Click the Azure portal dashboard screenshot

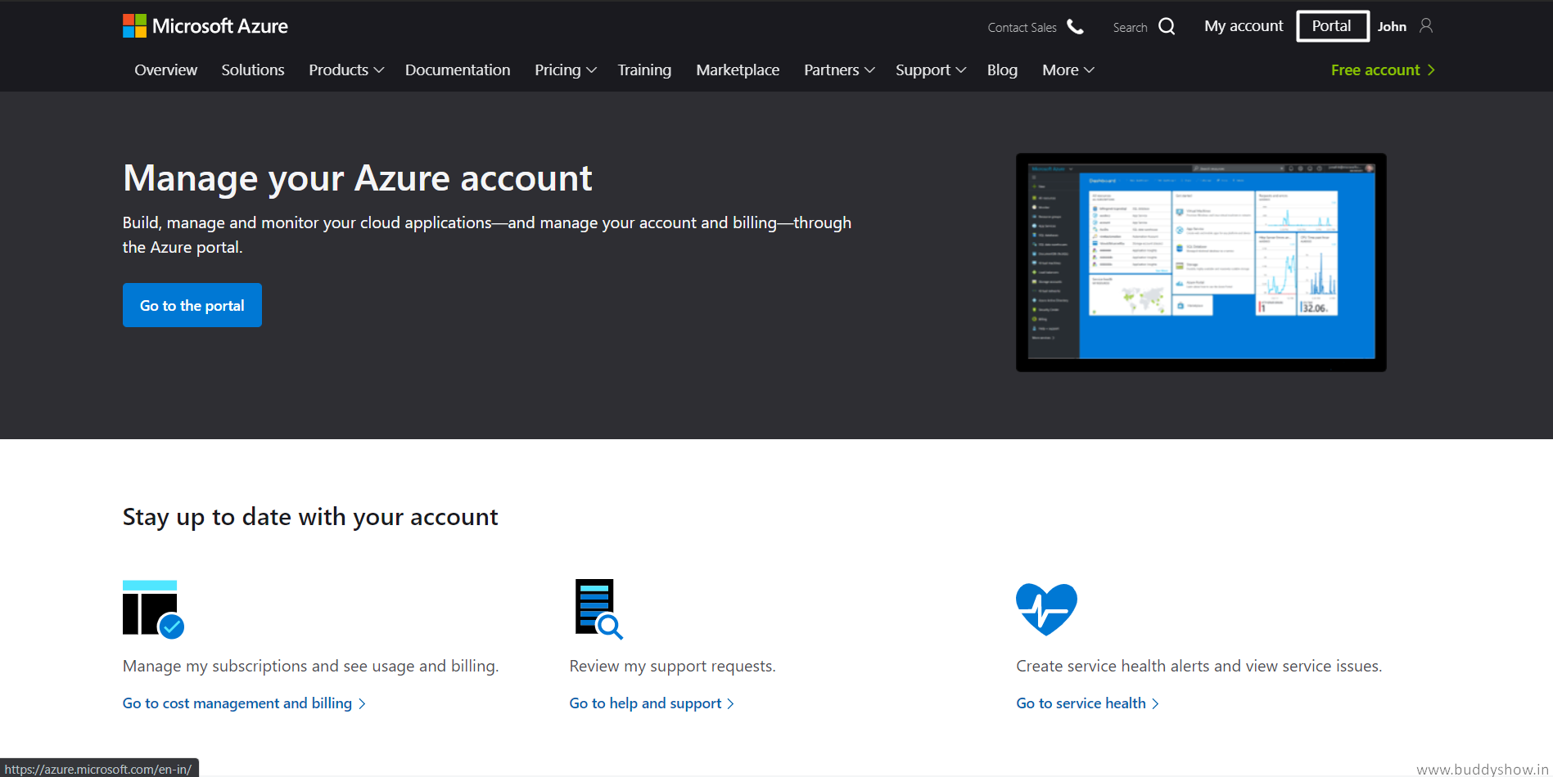1201,263
